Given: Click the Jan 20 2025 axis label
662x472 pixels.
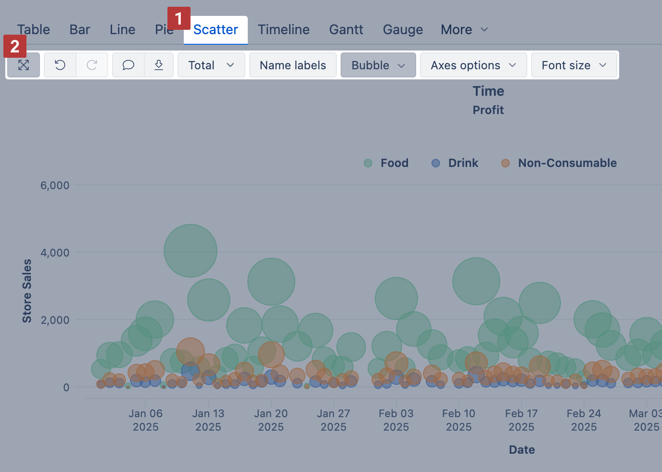Looking at the screenshot, I should (271, 420).
